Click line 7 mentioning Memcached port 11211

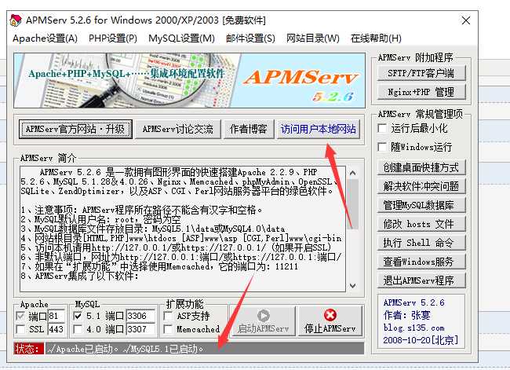[159, 266]
